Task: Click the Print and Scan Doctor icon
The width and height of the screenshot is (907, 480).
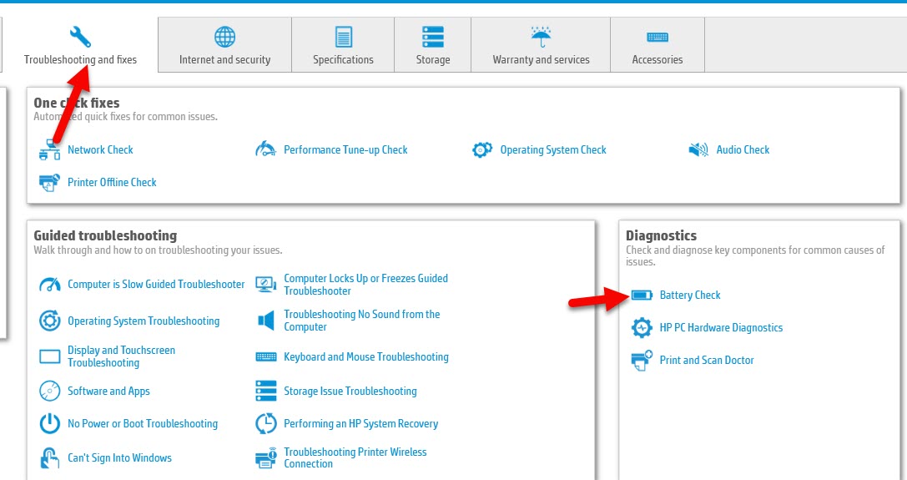Action: [642, 361]
